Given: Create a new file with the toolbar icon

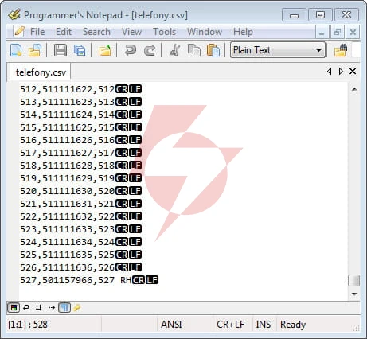Looking at the screenshot, I should point(16,50).
